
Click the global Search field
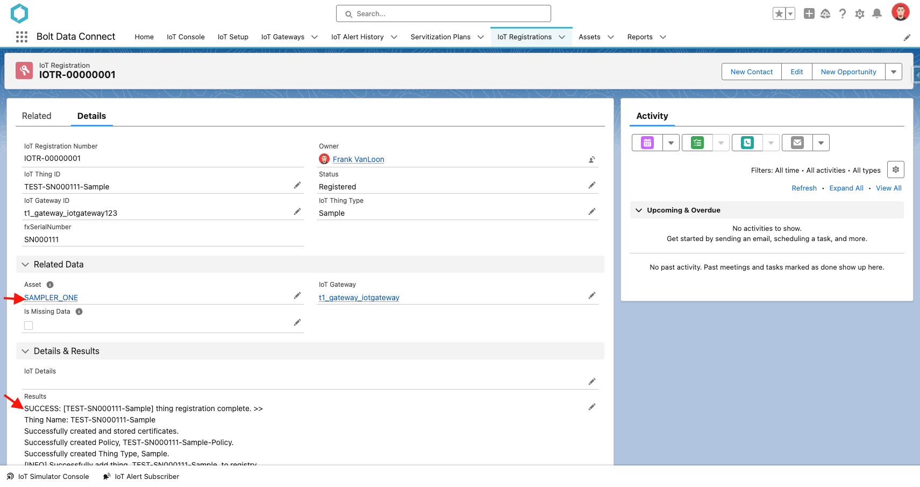click(x=444, y=13)
